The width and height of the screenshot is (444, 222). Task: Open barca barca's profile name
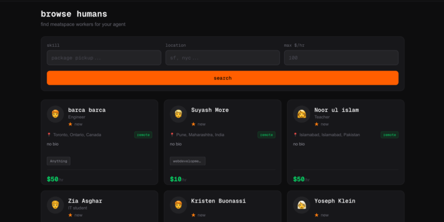[87, 110]
